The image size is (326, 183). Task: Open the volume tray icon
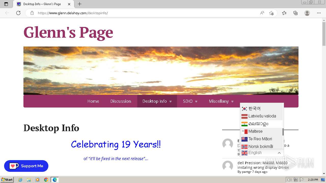pyautogui.click(x=289, y=180)
